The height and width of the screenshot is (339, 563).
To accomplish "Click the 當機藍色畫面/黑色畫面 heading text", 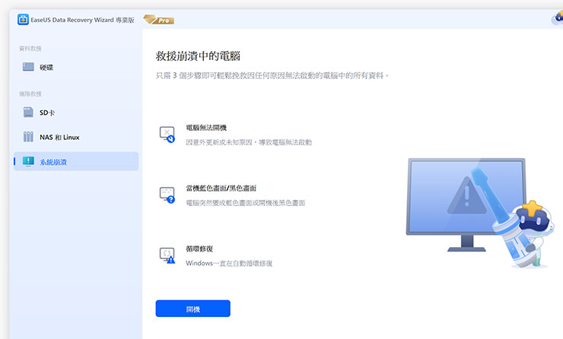I will [221, 189].
